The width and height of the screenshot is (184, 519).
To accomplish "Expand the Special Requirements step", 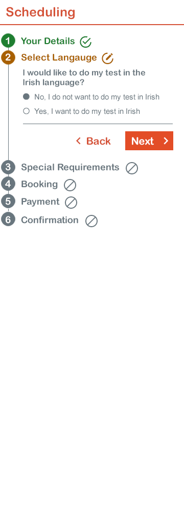I will [70, 167].
